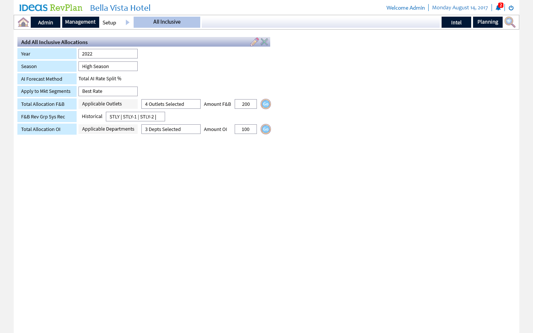The height and width of the screenshot is (333, 533).
Task: Close the Add All Inclusive Allocations panel
Action: [x=264, y=42]
